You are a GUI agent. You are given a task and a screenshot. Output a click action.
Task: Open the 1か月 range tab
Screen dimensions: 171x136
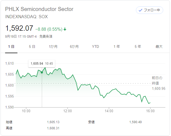coord(53,47)
